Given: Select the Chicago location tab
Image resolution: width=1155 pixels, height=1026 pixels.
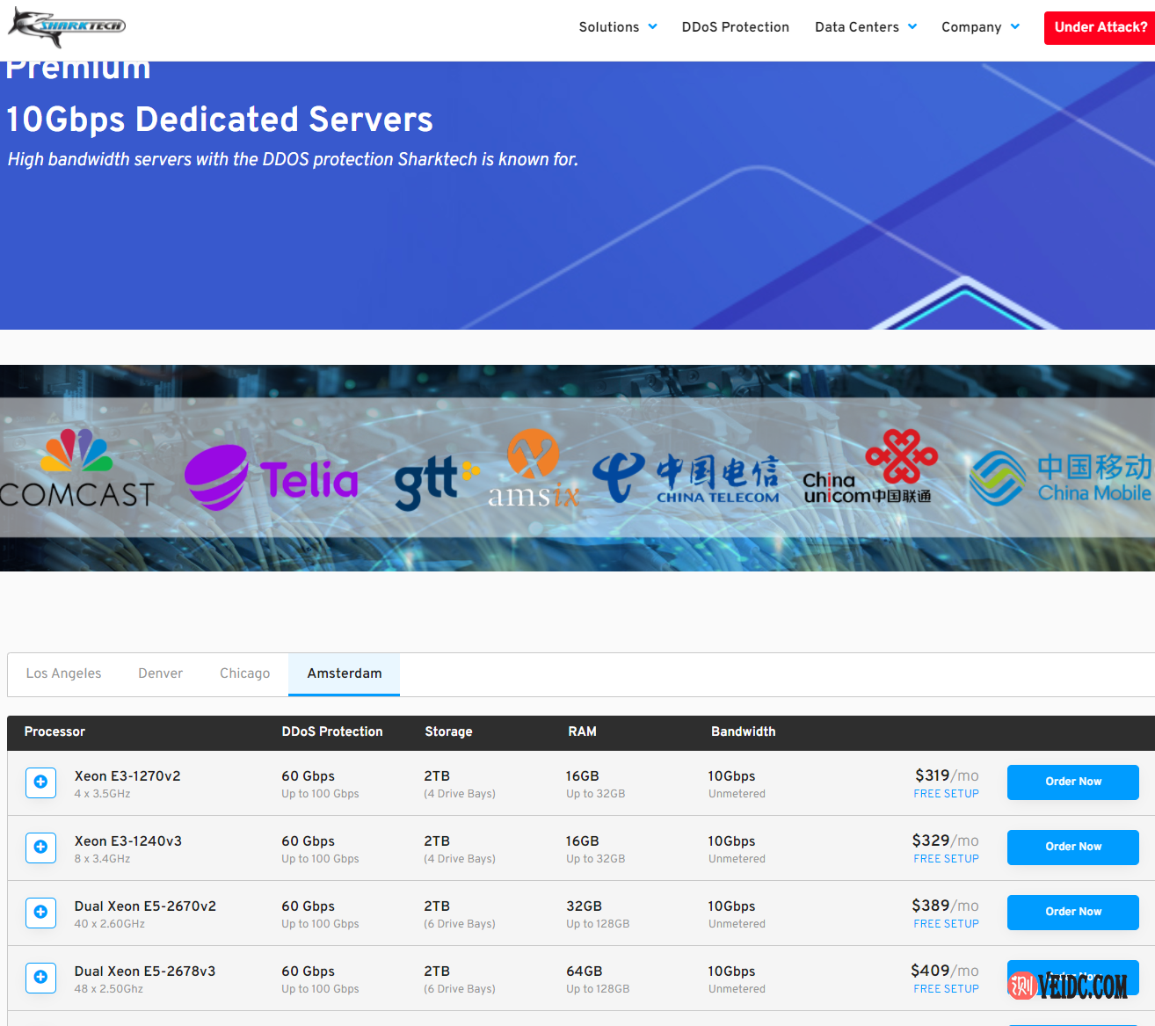Looking at the screenshot, I should [244, 673].
